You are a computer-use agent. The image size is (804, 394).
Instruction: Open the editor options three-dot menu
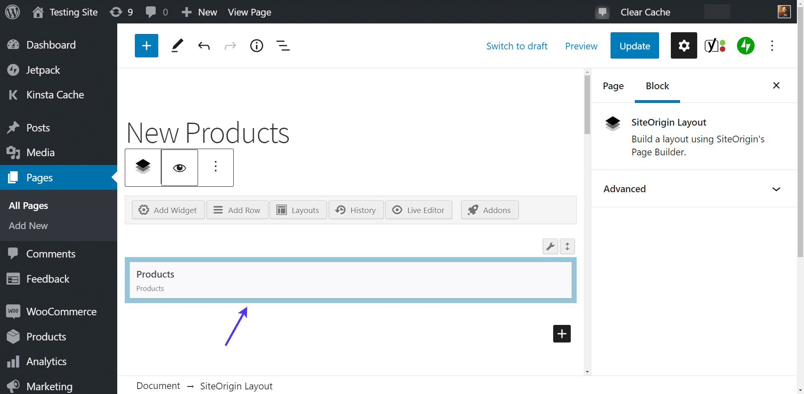click(772, 46)
